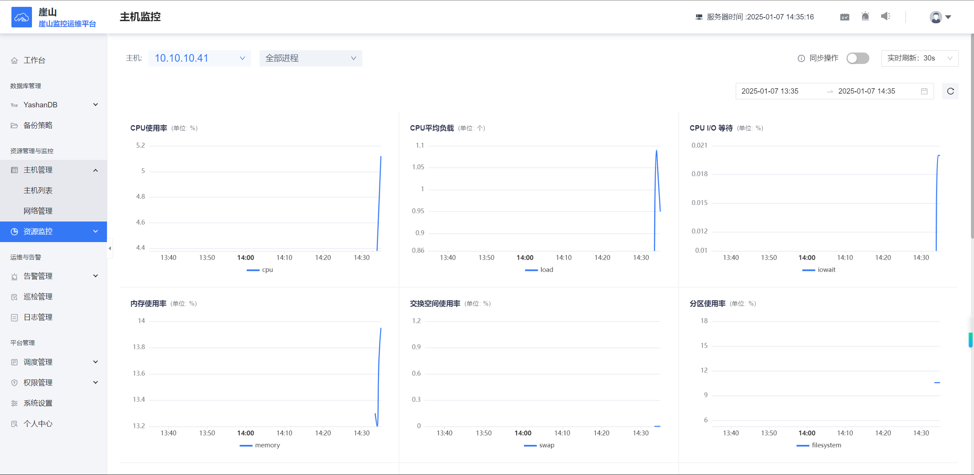Click the 崖山监控运维平台 title link
The width and height of the screenshot is (974, 475).
point(67,24)
